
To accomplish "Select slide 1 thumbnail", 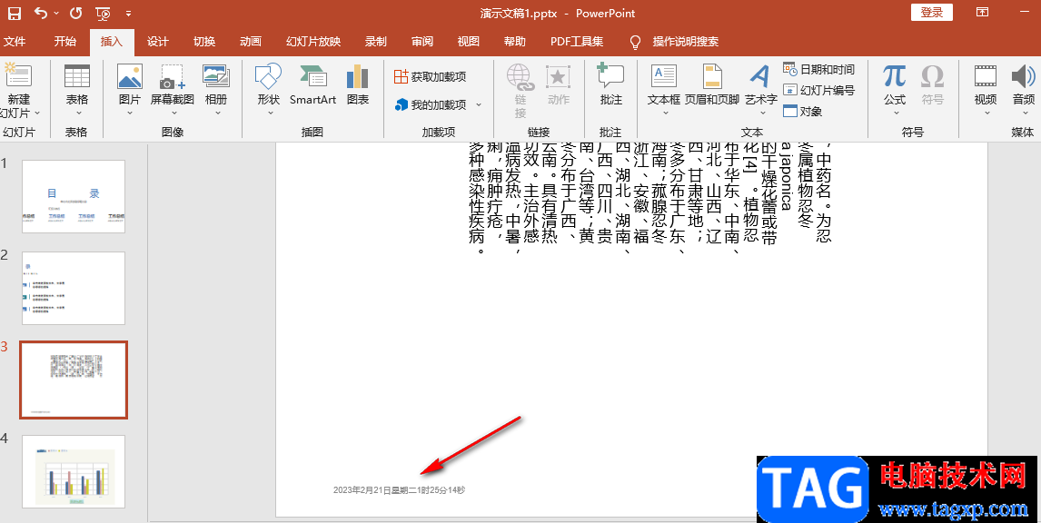I will coord(74,196).
